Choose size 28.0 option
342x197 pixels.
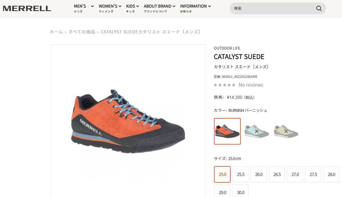(x=331, y=175)
